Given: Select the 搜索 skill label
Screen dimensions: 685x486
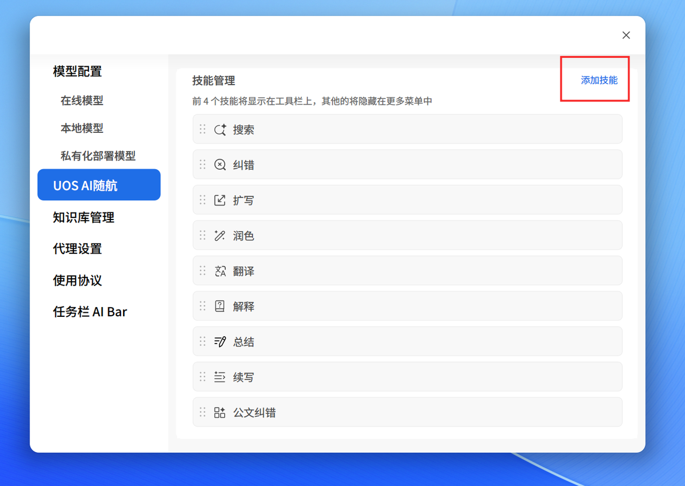Looking at the screenshot, I should click(243, 130).
